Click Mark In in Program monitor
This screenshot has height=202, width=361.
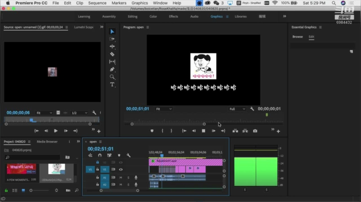point(162,131)
